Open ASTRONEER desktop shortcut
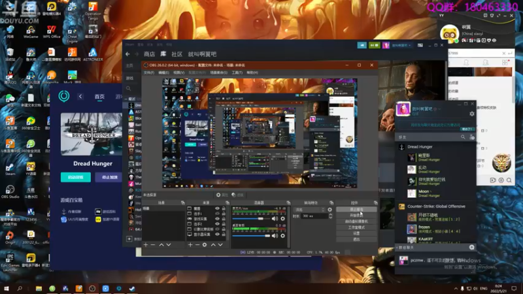The width and height of the screenshot is (523, 294). point(93,54)
